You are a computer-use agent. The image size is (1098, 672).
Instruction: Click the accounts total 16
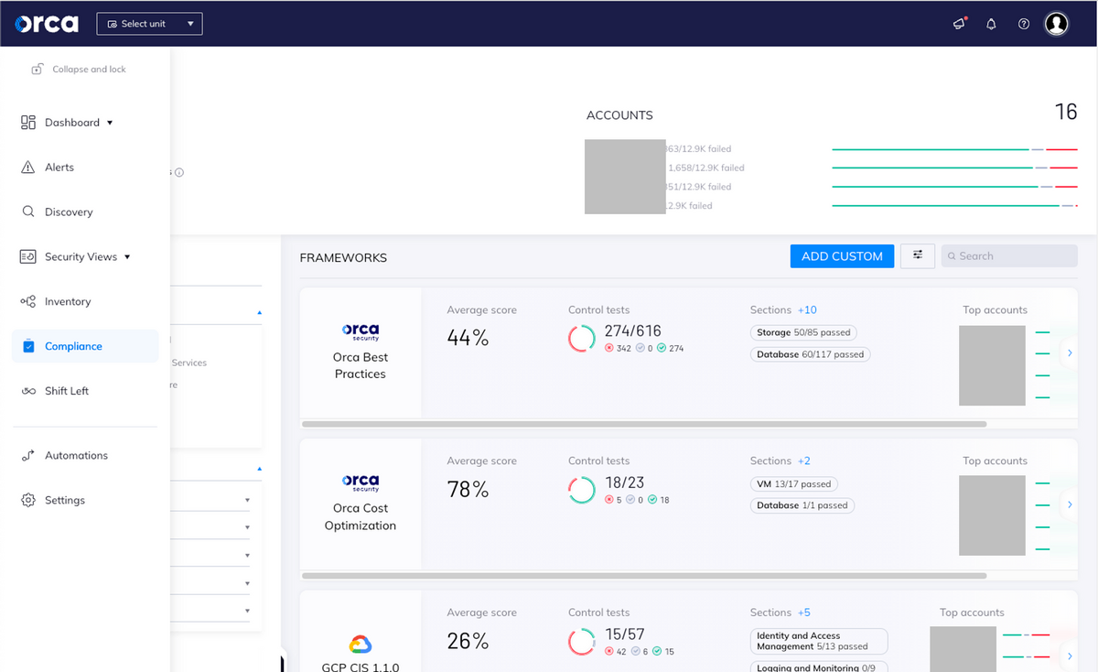pos(1066,112)
